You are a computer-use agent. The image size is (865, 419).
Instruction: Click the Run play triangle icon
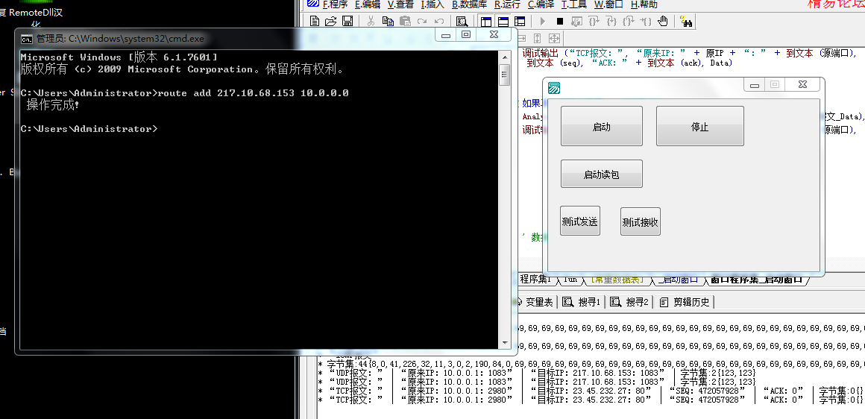543,22
